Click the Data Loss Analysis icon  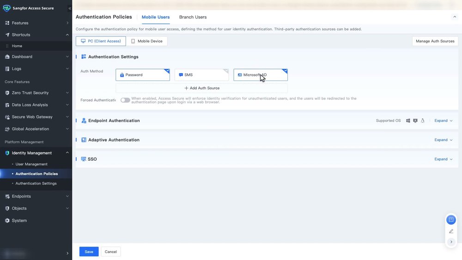7,105
